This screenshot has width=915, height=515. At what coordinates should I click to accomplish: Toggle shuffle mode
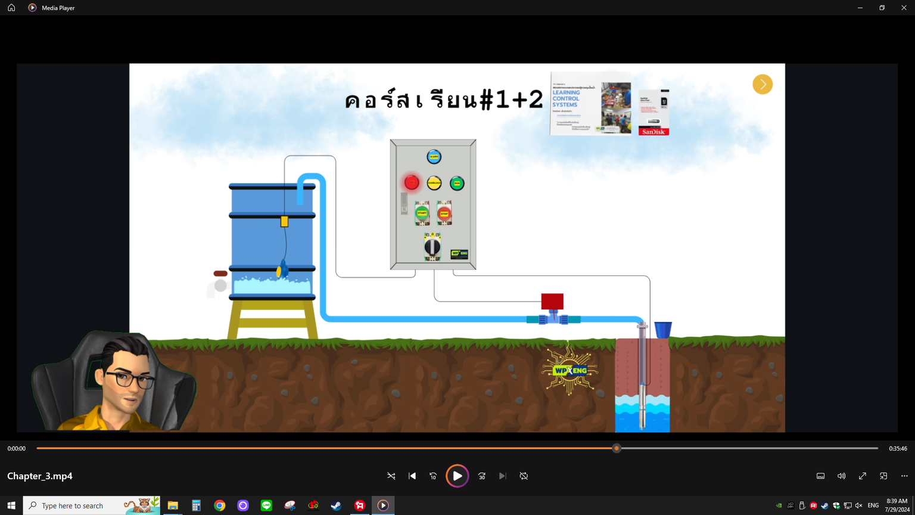[x=391, y=476]
